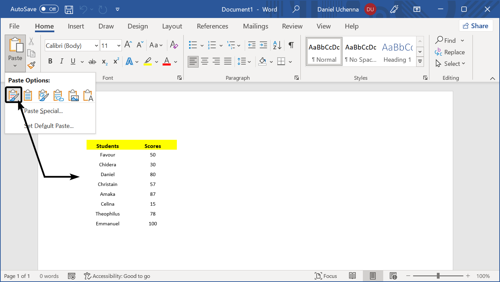Viewport: 500px width, 282px height.
Task: Enable justified paragraph alignment
Action: point(227,61)
